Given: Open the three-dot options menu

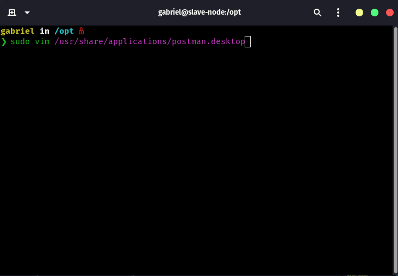Looking at the screenshot, I should point(338,12).
